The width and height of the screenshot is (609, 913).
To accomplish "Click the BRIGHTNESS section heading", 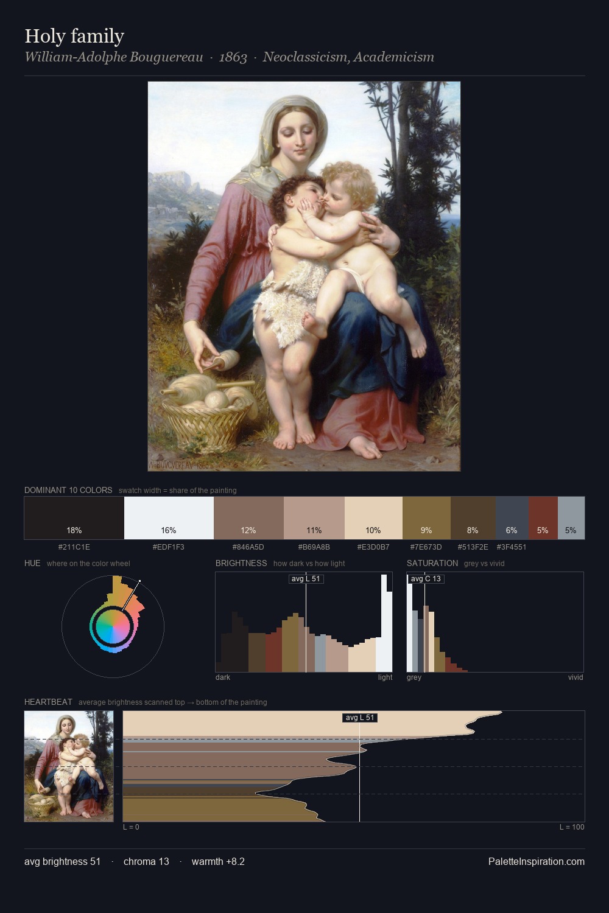I will click(241, 563).
